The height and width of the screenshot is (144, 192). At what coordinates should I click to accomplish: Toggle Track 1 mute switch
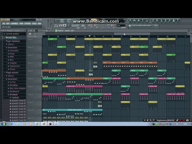pos(41,44)
